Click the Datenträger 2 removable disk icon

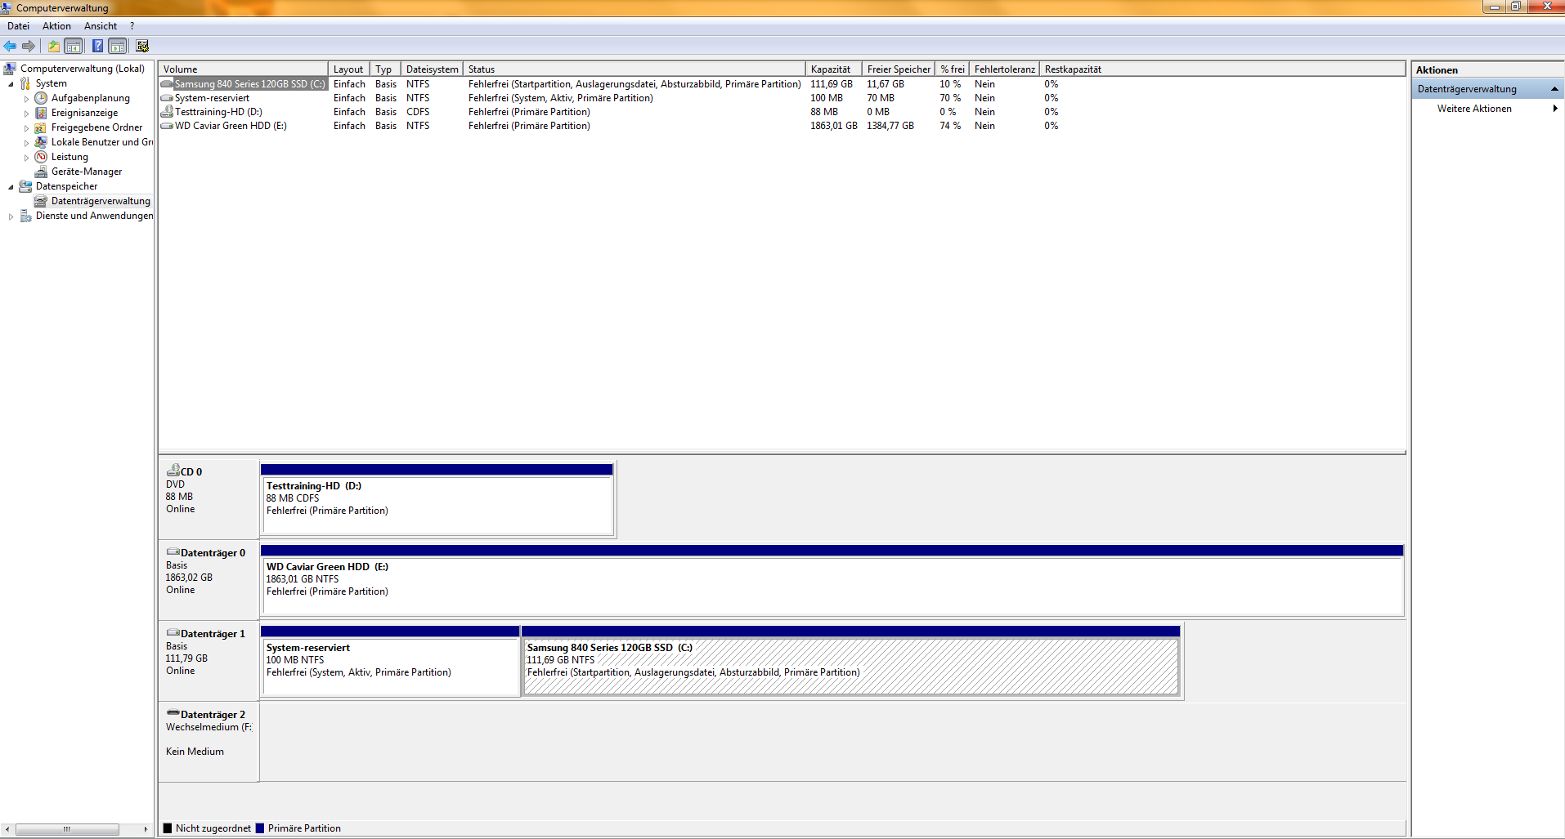coord(173,713)
